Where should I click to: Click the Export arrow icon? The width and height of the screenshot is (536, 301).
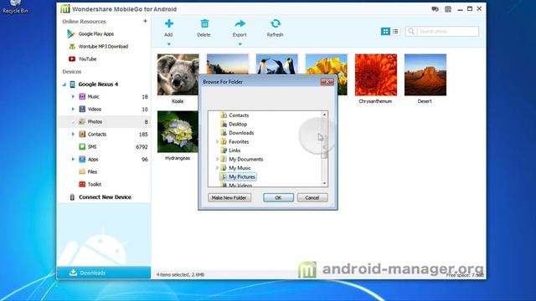pos(240,23)
